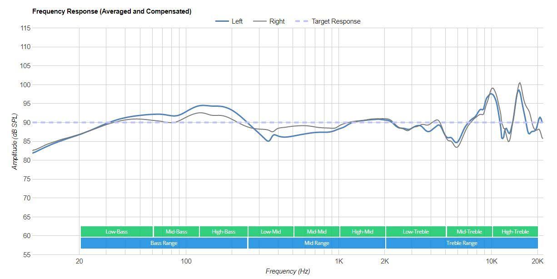The height and width of the screenshot is (279, 557).
Task: Click the blue Left legend line marker
Action: click(x=222, y=21)
